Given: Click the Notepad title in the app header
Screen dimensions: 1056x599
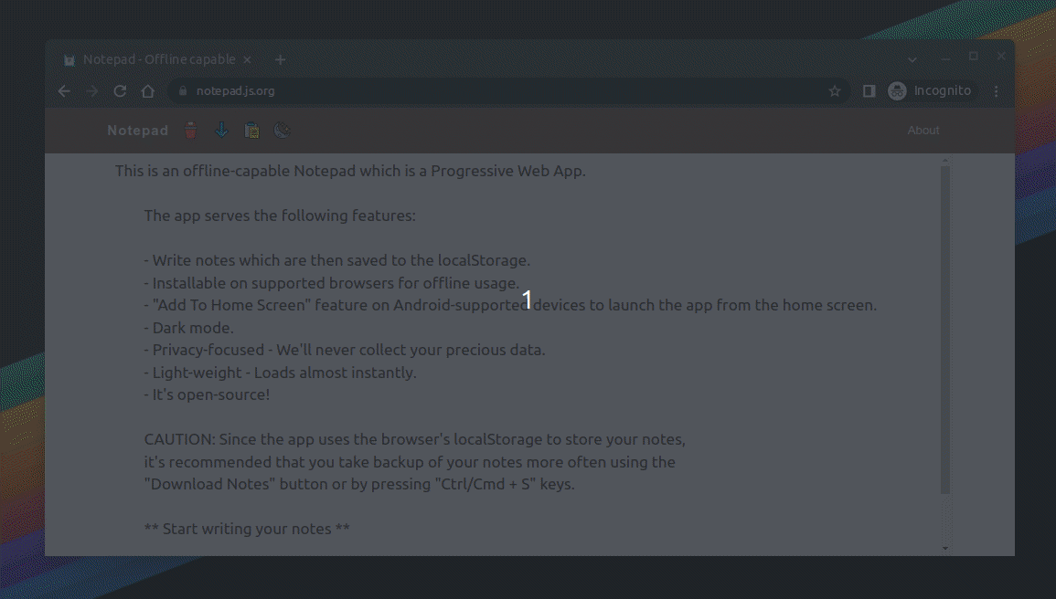Looking at the screenshot, I should click(x=138, y=131).
